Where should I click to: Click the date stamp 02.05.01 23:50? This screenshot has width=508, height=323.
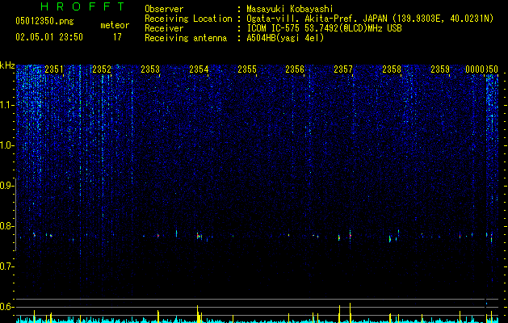tap(49, 37)
